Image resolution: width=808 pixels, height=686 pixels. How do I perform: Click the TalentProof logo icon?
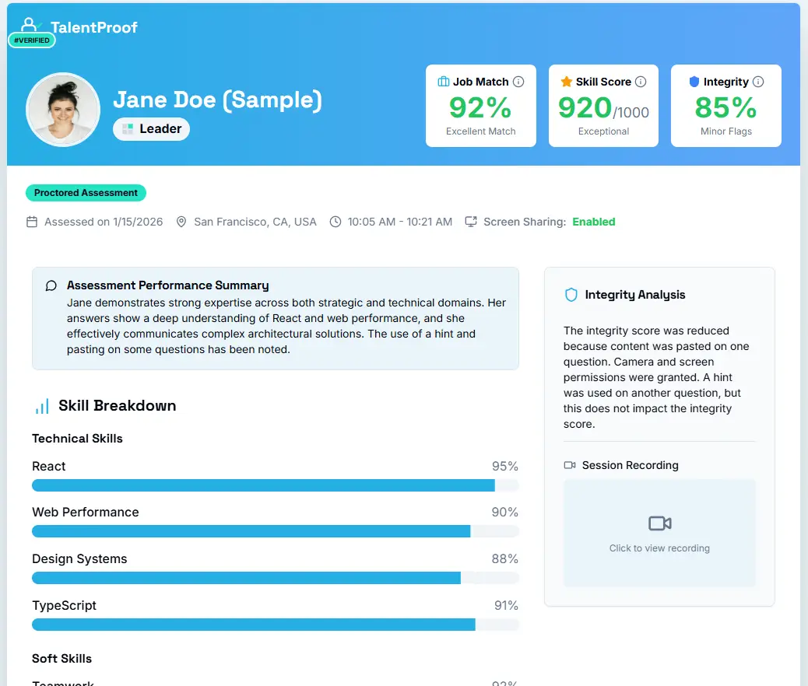click(x=31, y=23)
